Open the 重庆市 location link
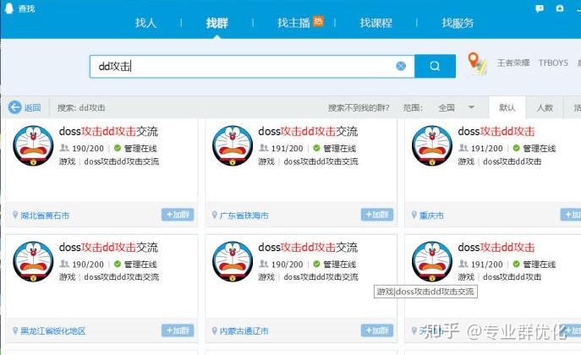This screenshot has height=355, width=581. click(431, 216)
